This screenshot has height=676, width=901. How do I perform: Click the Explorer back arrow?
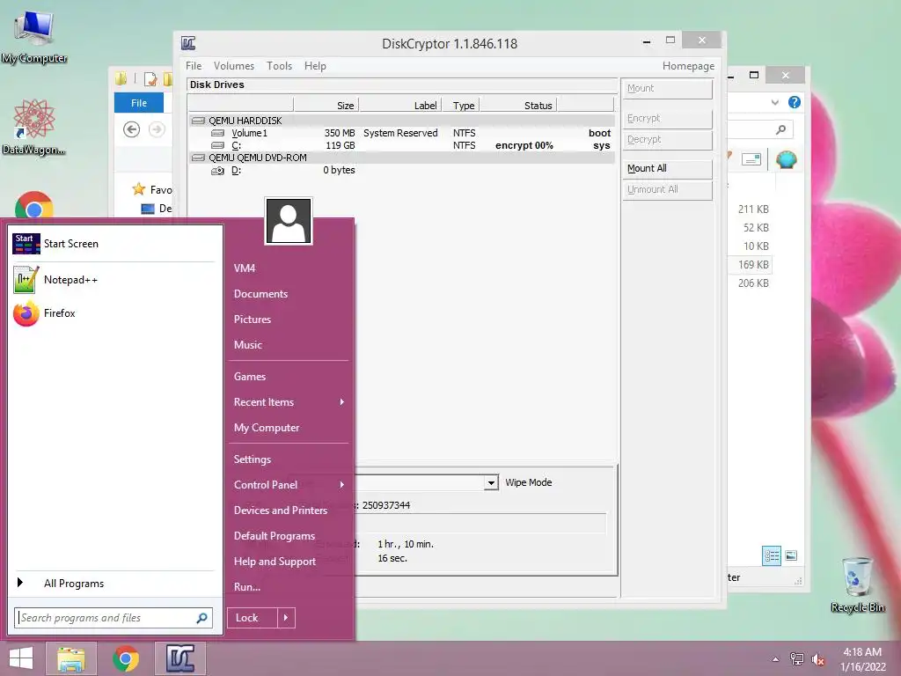132,129
